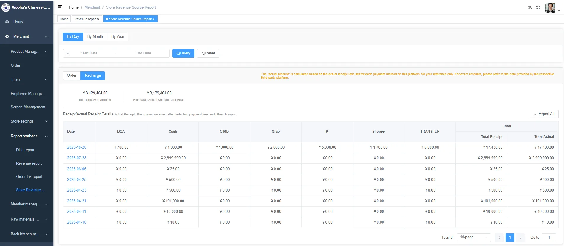Click the ¥2,999,999.00 Cash cell
The width and height of the screenshot is (564, 246).
click(x=173, y=158)
